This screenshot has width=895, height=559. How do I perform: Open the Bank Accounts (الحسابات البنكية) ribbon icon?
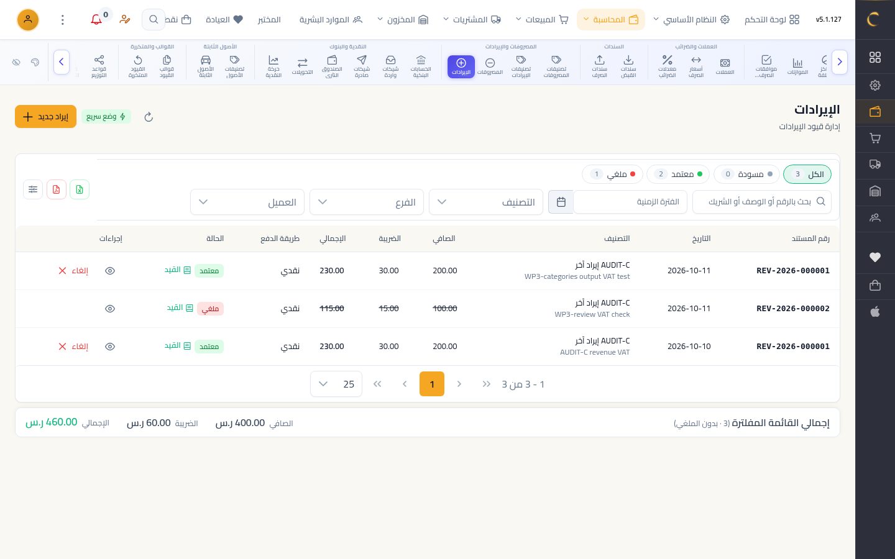tap(421, 66)
